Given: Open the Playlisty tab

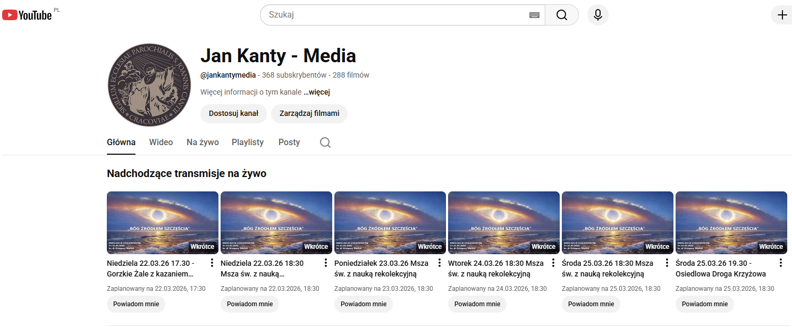Looking at the screenshot, I should 248,142.
